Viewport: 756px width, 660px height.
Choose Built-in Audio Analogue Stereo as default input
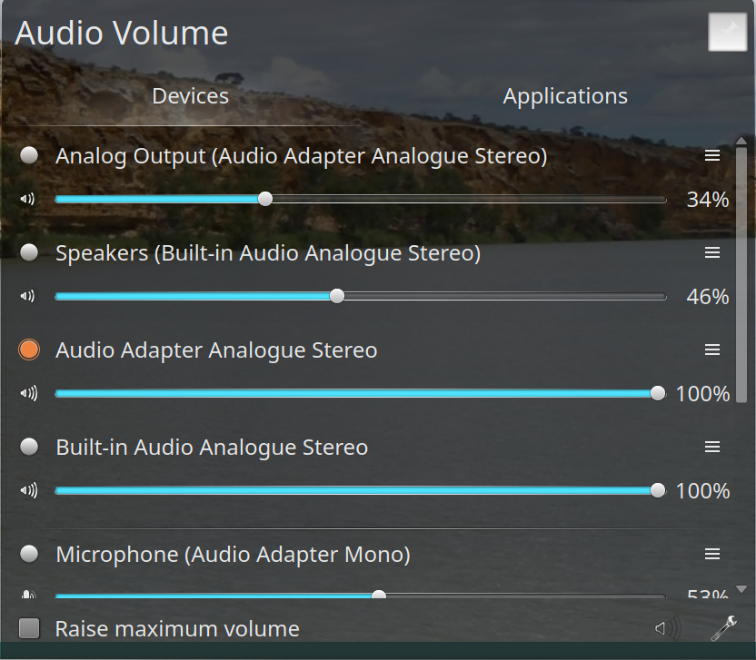(29, 447)
